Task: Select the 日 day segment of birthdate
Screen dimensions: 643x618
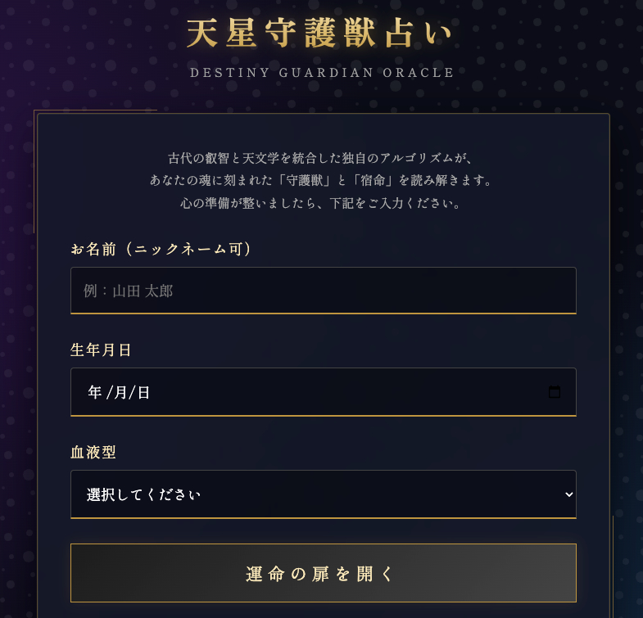Action: [x=143, y=393]
